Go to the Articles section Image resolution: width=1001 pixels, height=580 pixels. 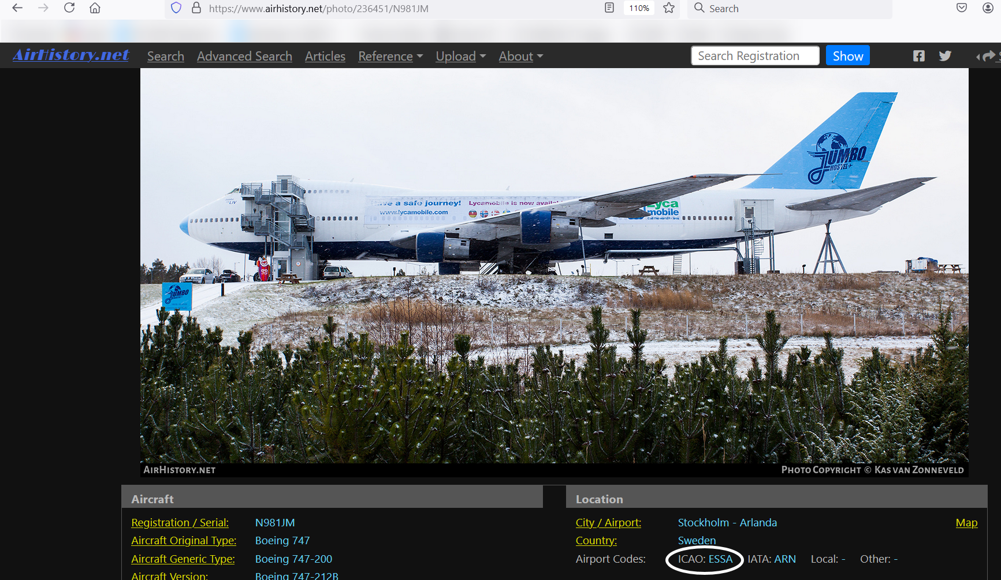tap(325, 57)
